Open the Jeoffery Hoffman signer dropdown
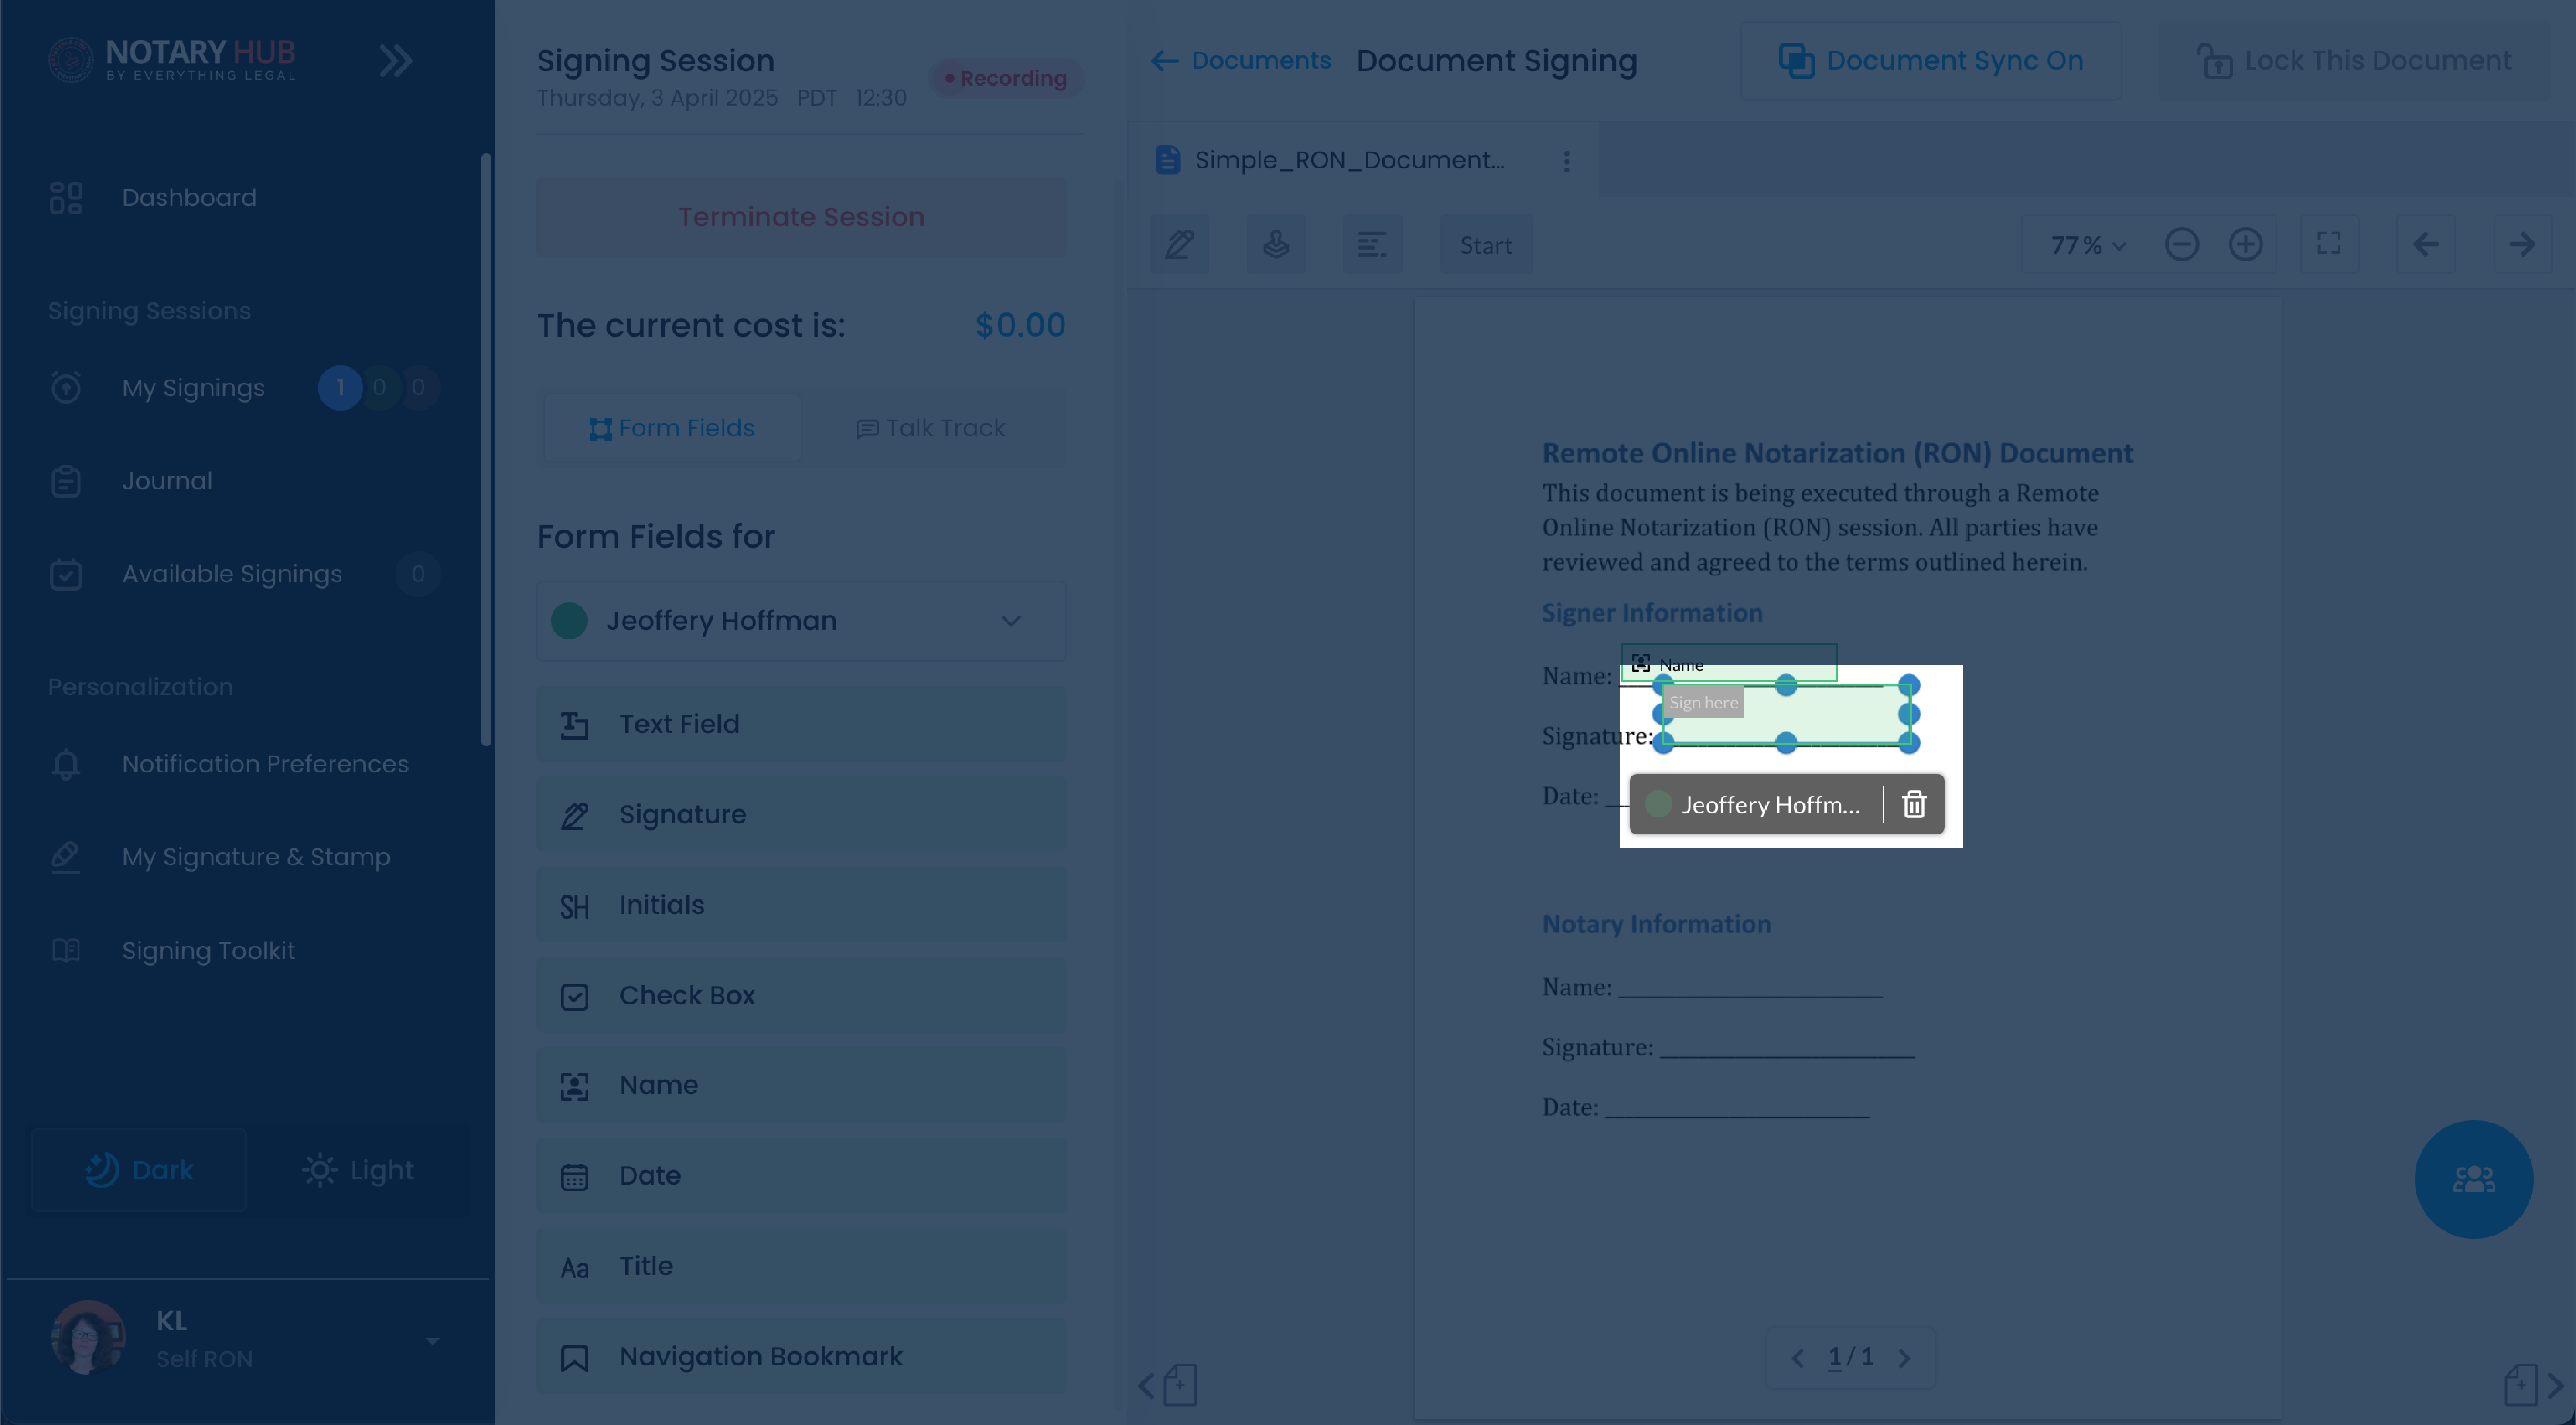 pyautogui.click(x=801, y=621)
